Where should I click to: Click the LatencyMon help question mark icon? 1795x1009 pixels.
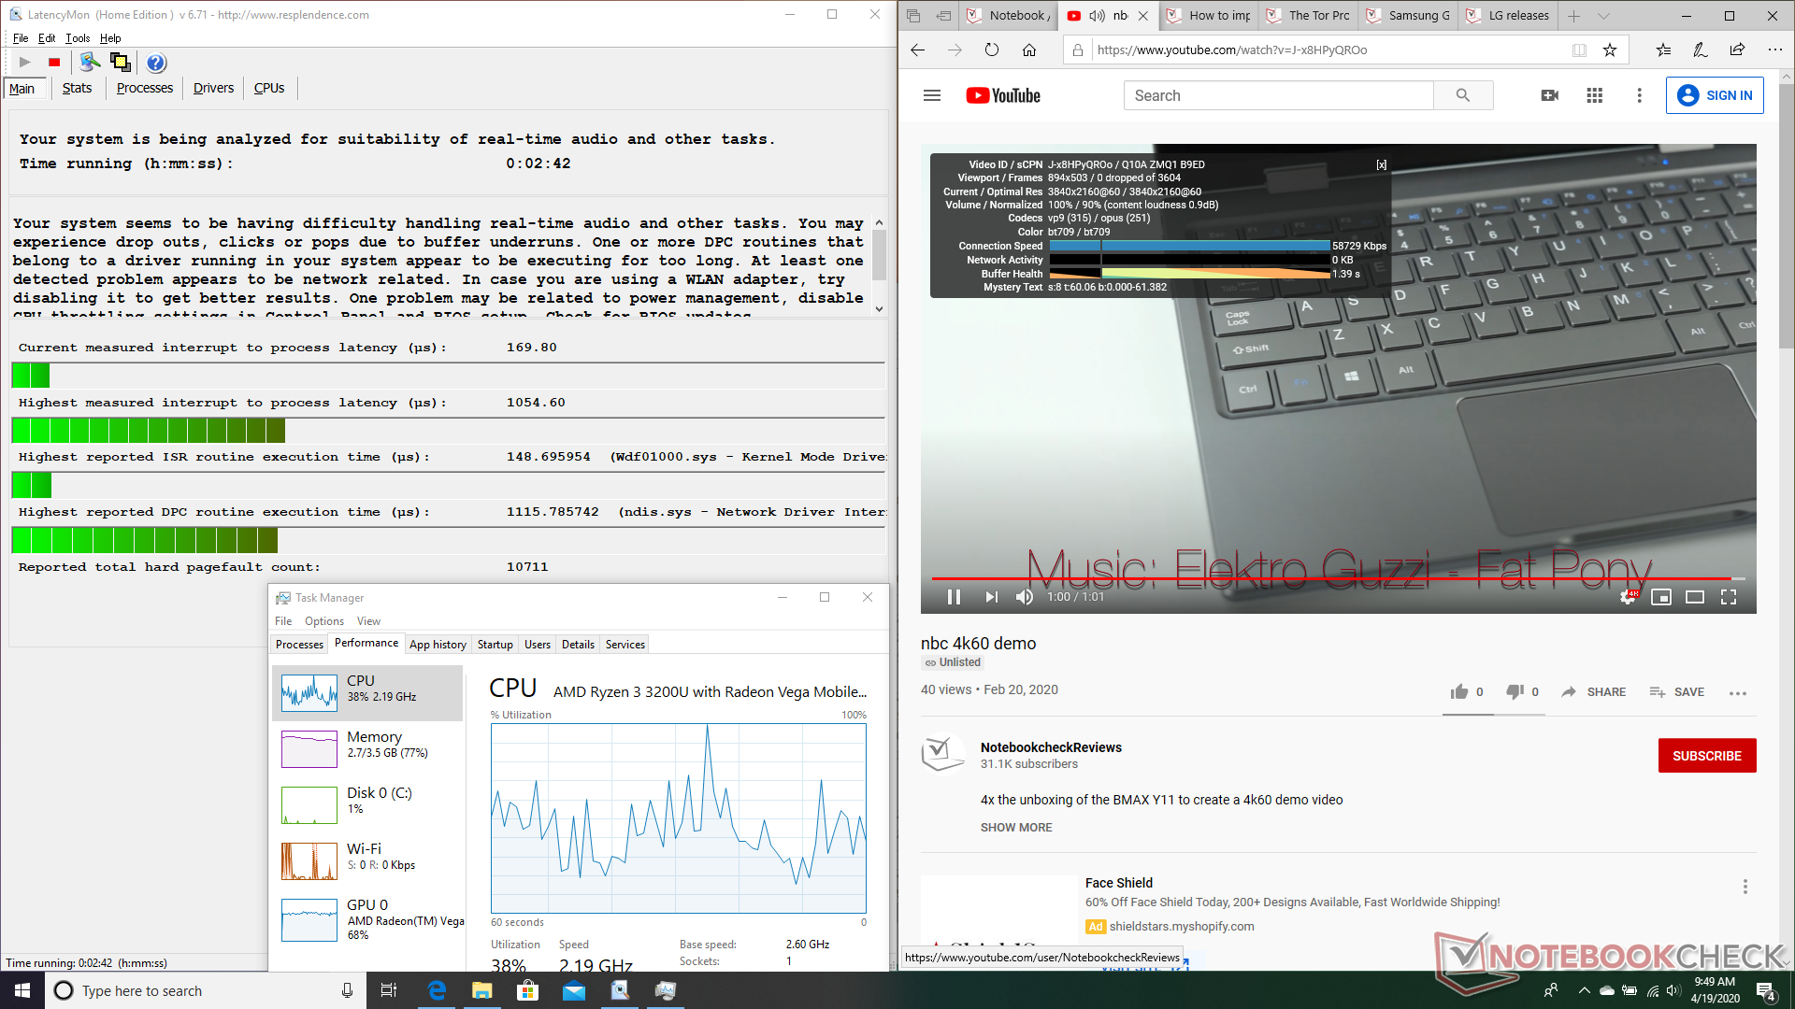156,63
